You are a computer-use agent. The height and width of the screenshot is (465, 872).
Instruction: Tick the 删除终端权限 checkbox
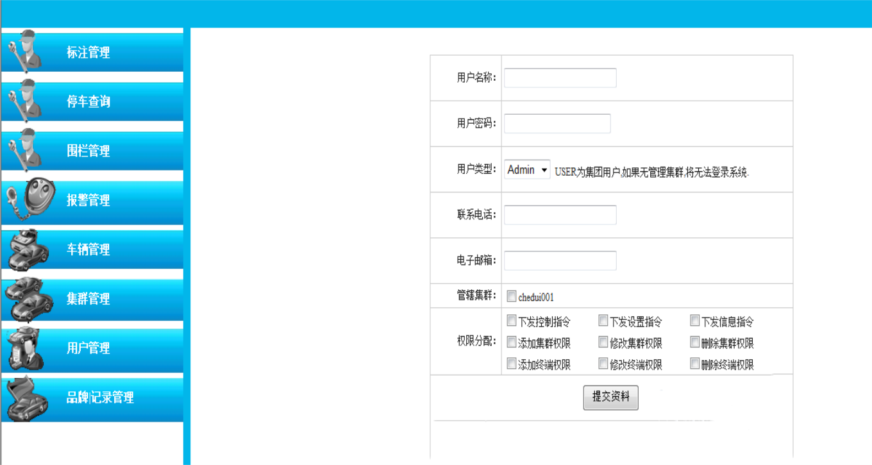[695, 364]
